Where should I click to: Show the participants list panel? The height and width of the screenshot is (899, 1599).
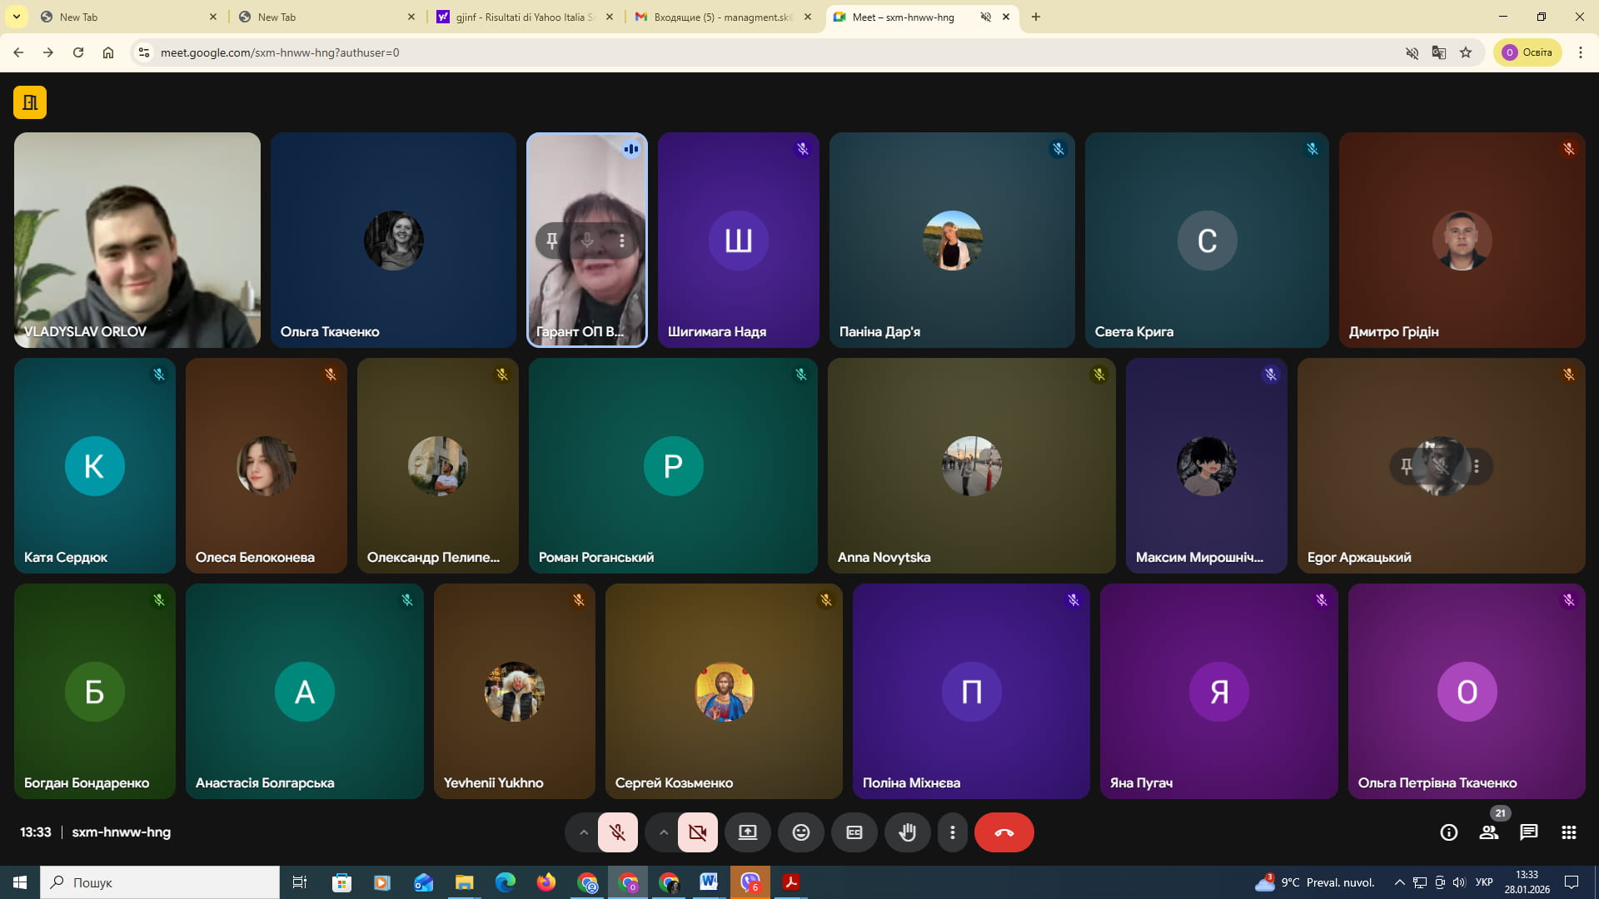pos(1488,832)
